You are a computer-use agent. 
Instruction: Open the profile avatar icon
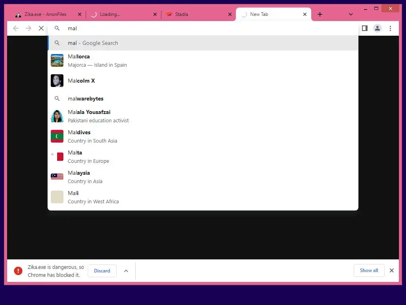coord(377,28)
